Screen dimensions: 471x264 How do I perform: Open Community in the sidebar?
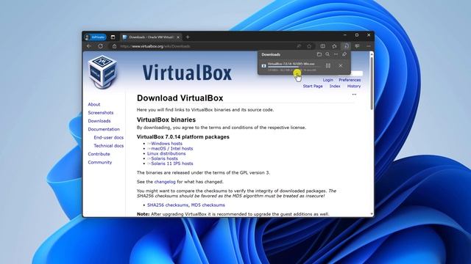click(x=100, y=162)
